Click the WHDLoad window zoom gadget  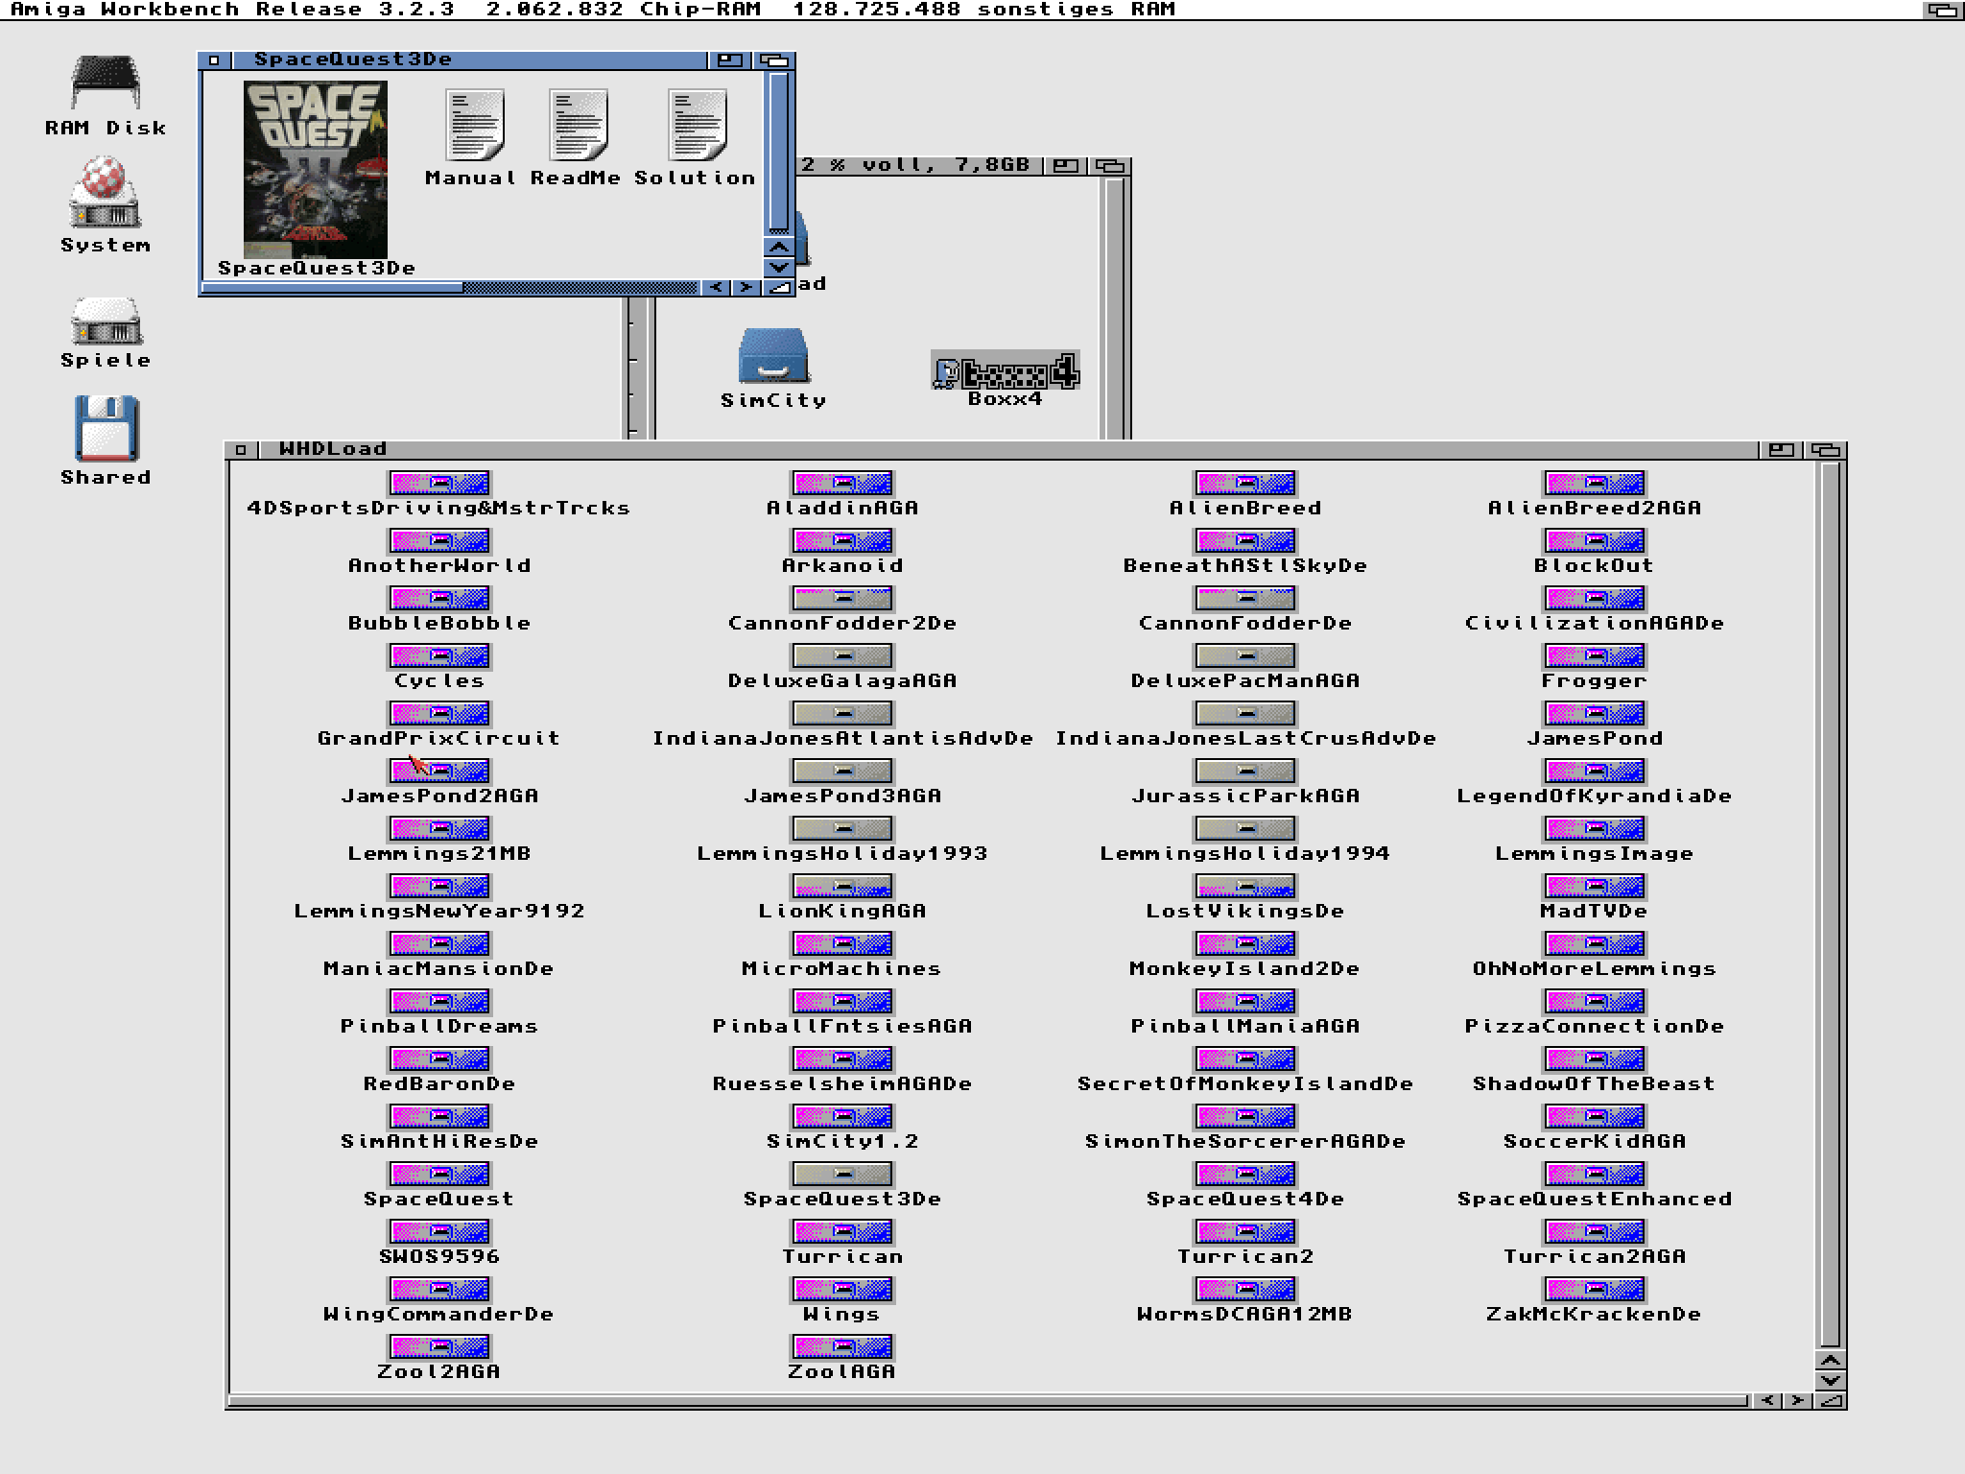[x=1782, y=449]
